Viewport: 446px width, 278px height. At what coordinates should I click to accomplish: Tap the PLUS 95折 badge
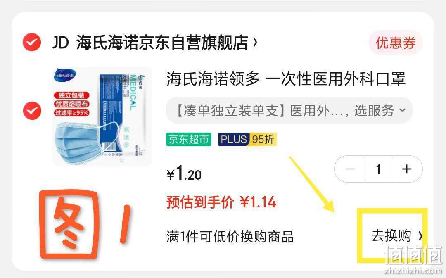coord(247,140)
